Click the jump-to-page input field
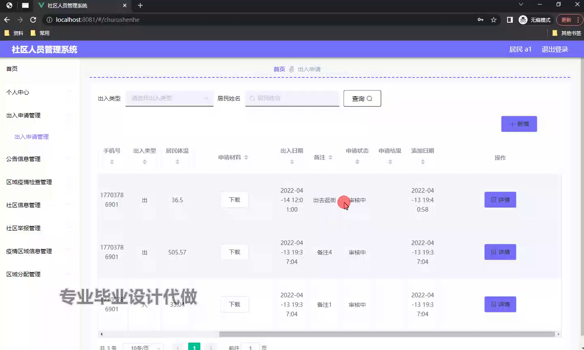 click(x=250, y=347)
